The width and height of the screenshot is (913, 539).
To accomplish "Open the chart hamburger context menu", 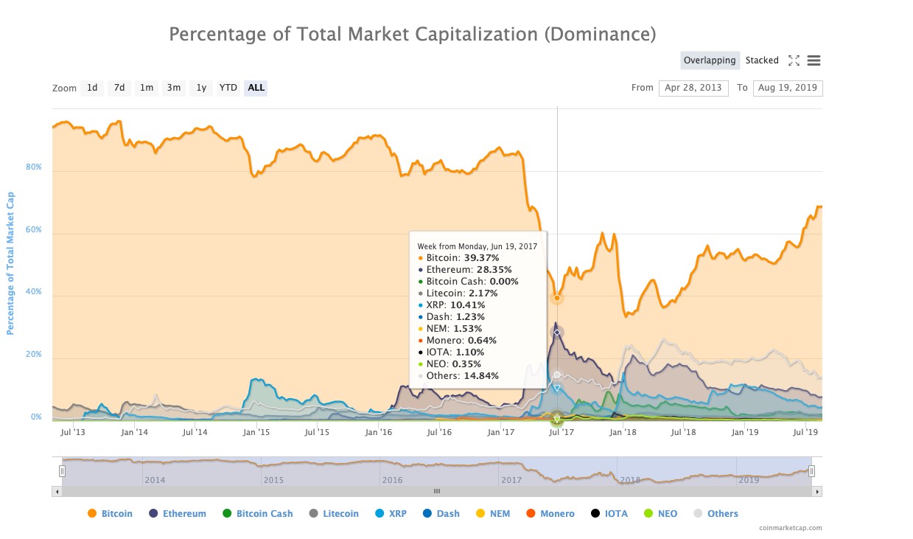I will pyautogui.click(x=814, y=60).
